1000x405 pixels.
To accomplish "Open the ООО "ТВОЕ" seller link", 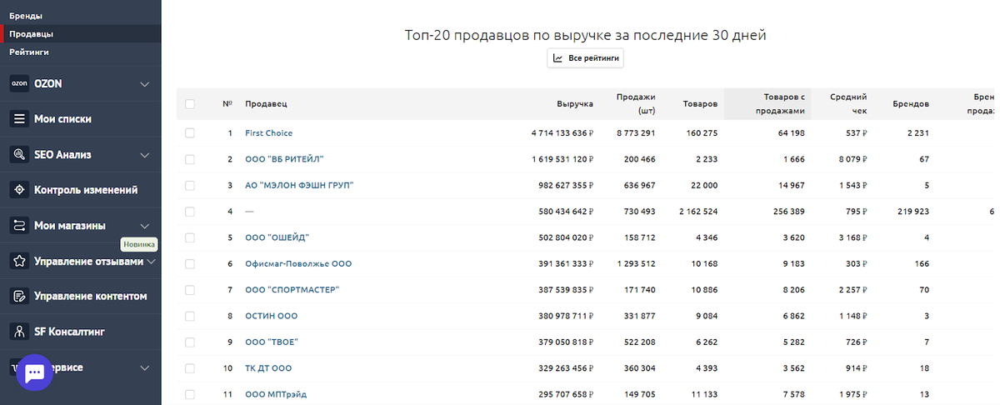I will pyautogui.click(x=272, y=342).
